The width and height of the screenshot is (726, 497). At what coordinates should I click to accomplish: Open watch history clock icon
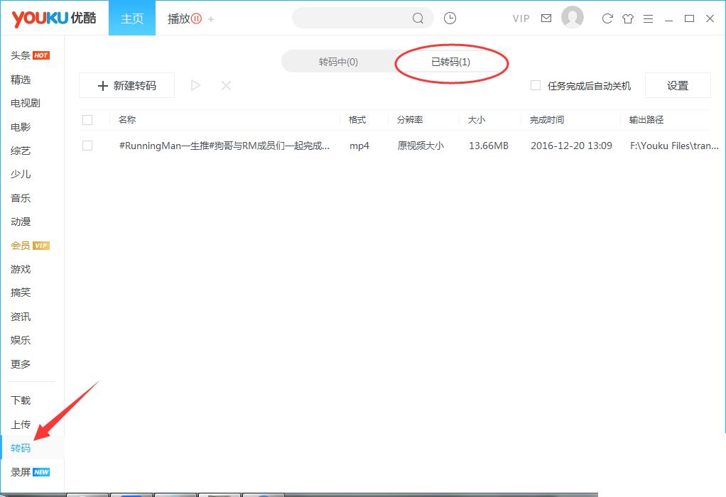pos(450,18)
